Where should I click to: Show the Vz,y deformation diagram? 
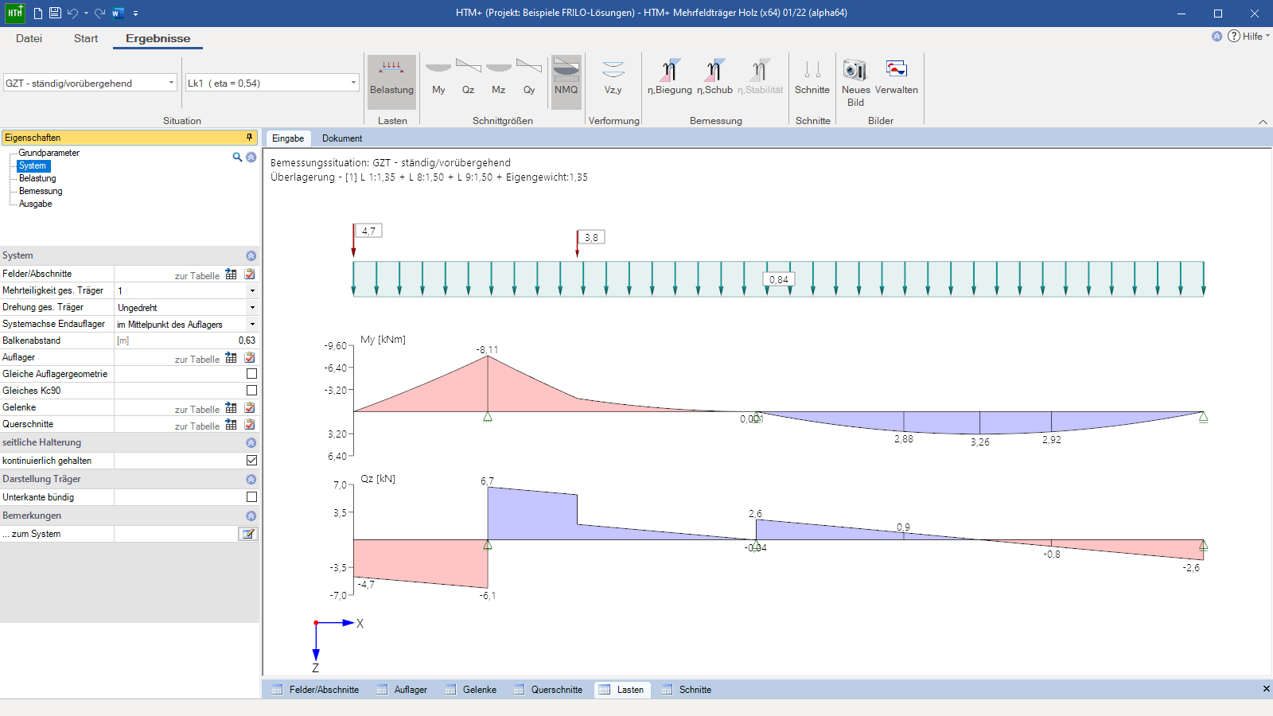pyautogui.click(x=613, y=77)
